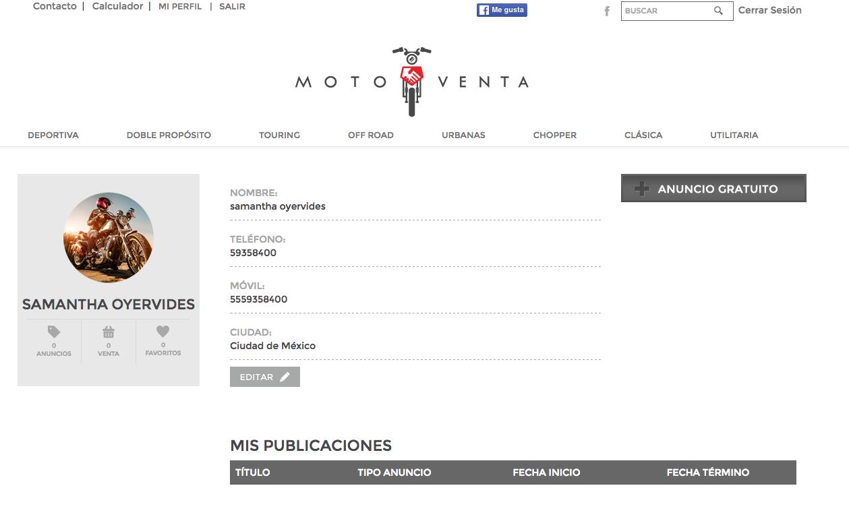The image size is (849, 519).
Task: Open the Deportiva category
Action: 53,135
